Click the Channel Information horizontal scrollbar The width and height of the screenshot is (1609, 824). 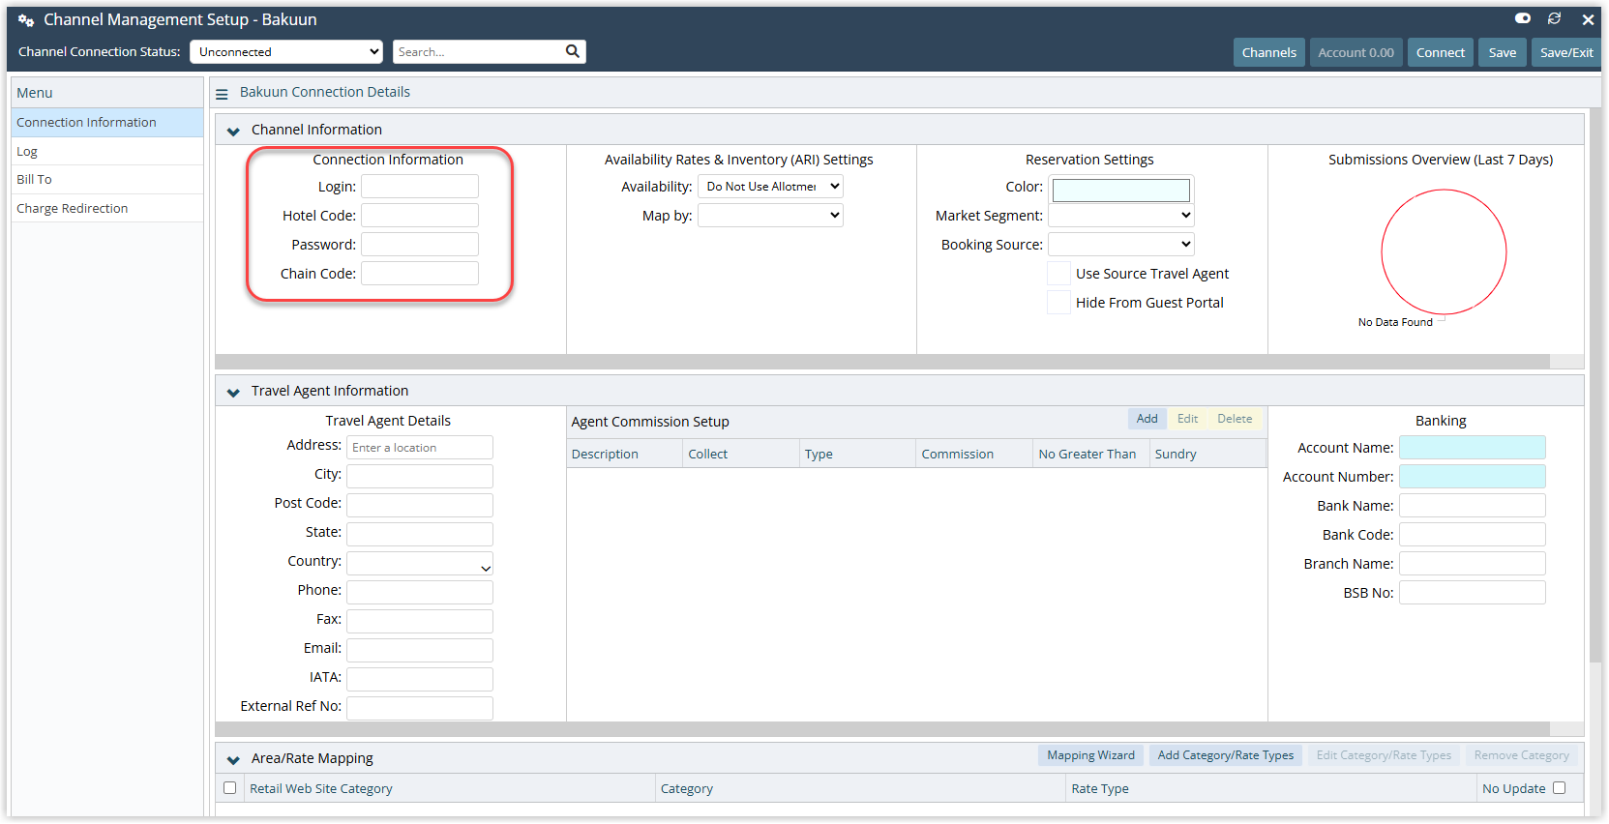pyautogui.click(x=882, y=362)
